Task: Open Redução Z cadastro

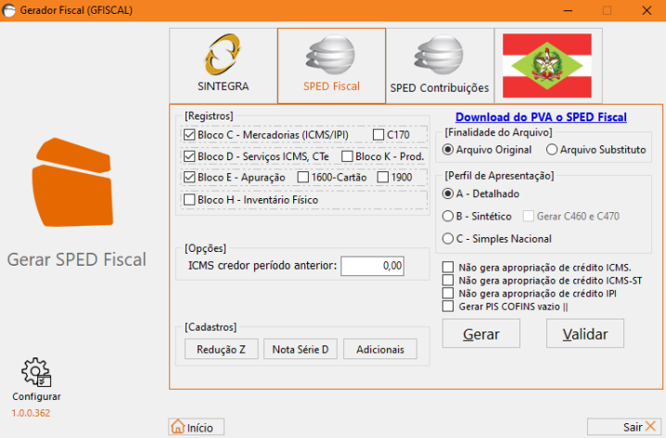Action: (222, 349)
